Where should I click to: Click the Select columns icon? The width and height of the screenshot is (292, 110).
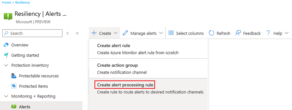171,33
